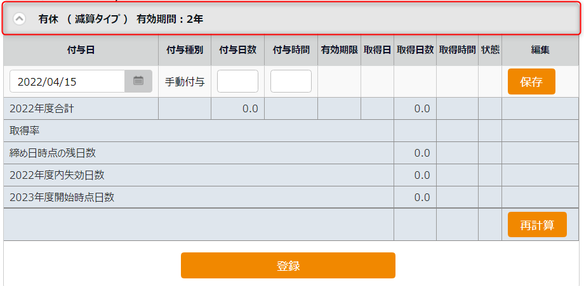Submit with the 登録 button
584x286 pixels.
coord(288,266)
